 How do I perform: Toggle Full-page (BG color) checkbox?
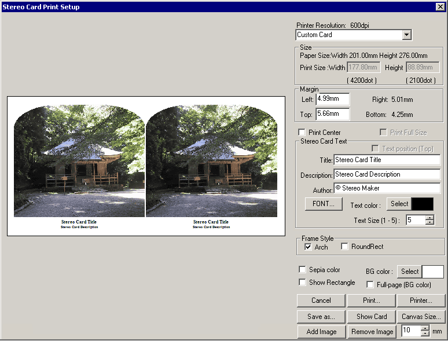pos(370,285)
